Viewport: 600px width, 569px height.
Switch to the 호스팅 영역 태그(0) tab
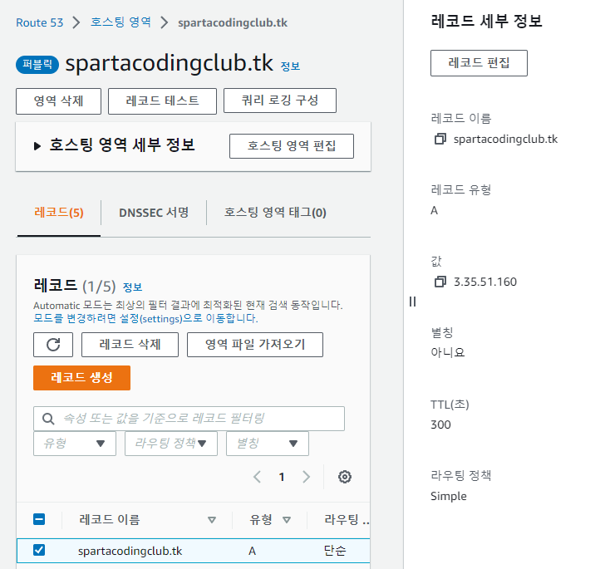[275, 212]
